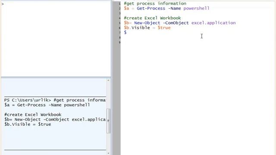Click line number 3 in the editor gutter

120,13
